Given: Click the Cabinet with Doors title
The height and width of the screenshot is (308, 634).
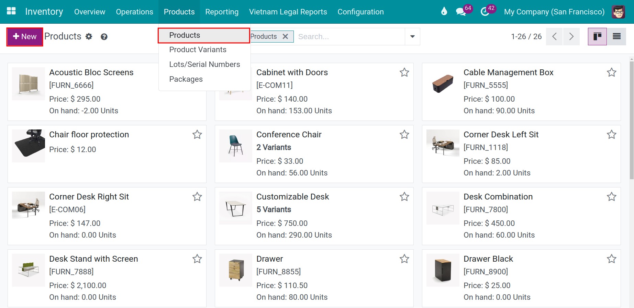Looking at the screenshot, I should pos(292,72).
